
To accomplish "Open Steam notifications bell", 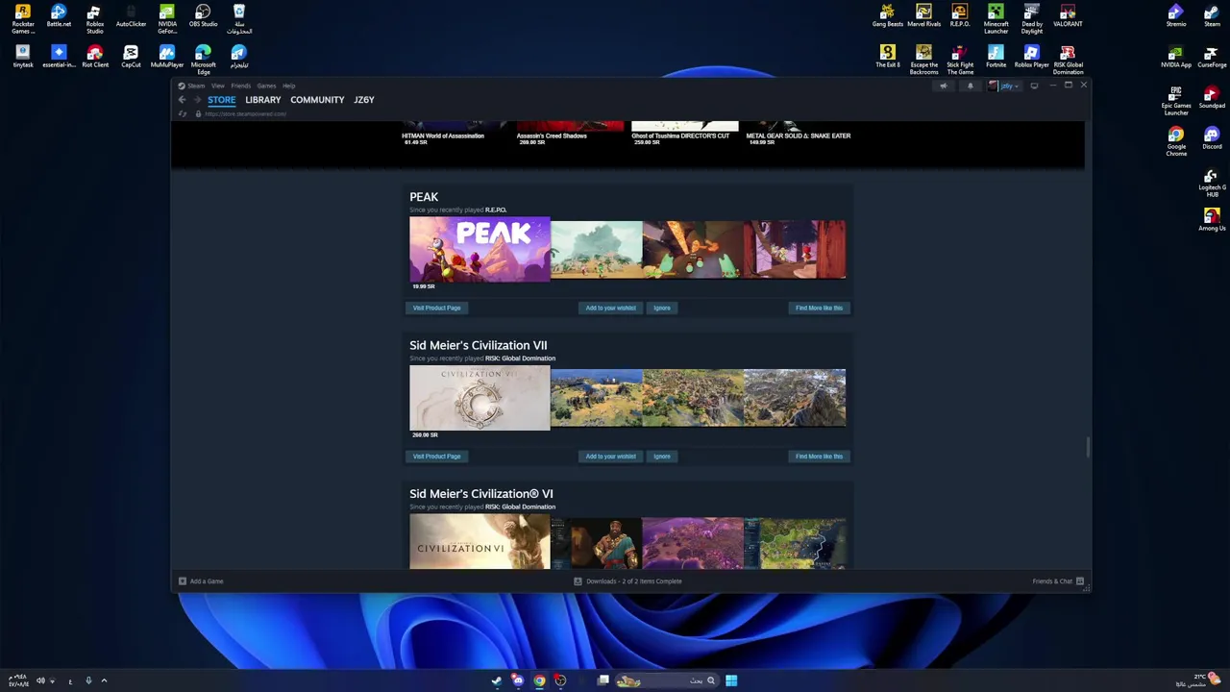I will [x=970, y=86].
